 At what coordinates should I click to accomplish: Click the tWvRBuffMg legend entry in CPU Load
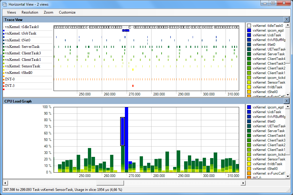269,117
